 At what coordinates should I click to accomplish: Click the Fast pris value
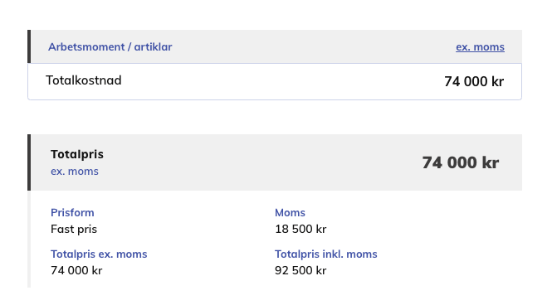(74, 229)
